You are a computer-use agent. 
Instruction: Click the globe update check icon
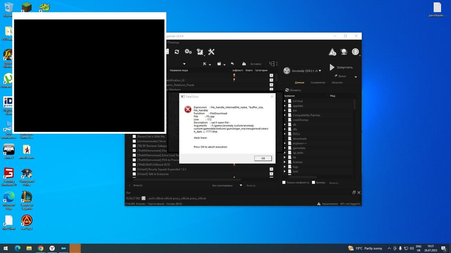pos(344,52)
